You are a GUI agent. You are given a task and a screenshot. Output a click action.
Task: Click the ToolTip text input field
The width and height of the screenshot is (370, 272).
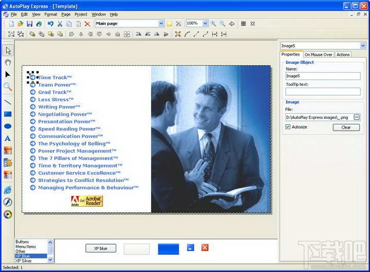click(x=323, y=92)
